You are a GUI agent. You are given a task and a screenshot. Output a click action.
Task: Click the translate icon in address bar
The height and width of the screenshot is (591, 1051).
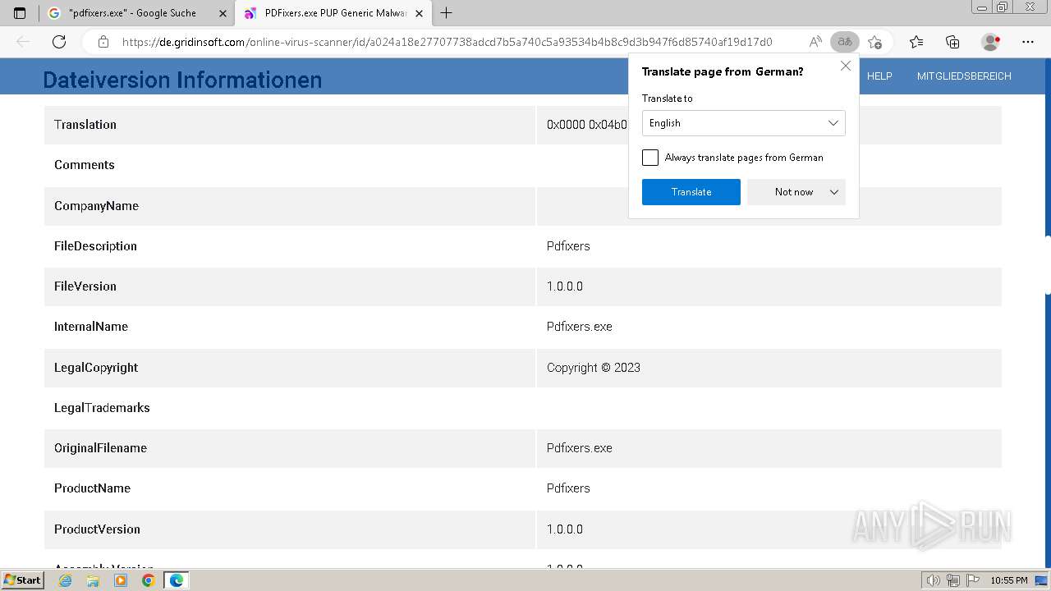pos(844,42)
